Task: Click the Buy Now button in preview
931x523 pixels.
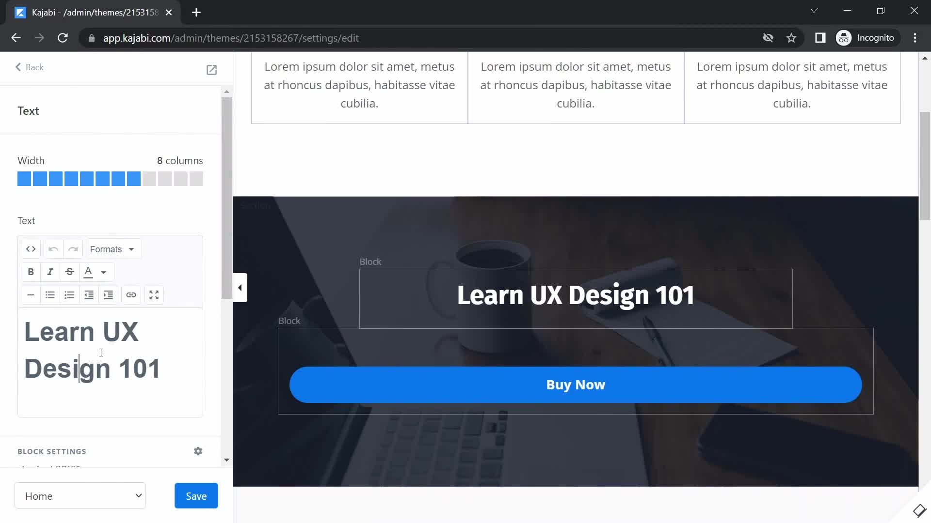Action: pyautogui.click(x=576, y=385)
